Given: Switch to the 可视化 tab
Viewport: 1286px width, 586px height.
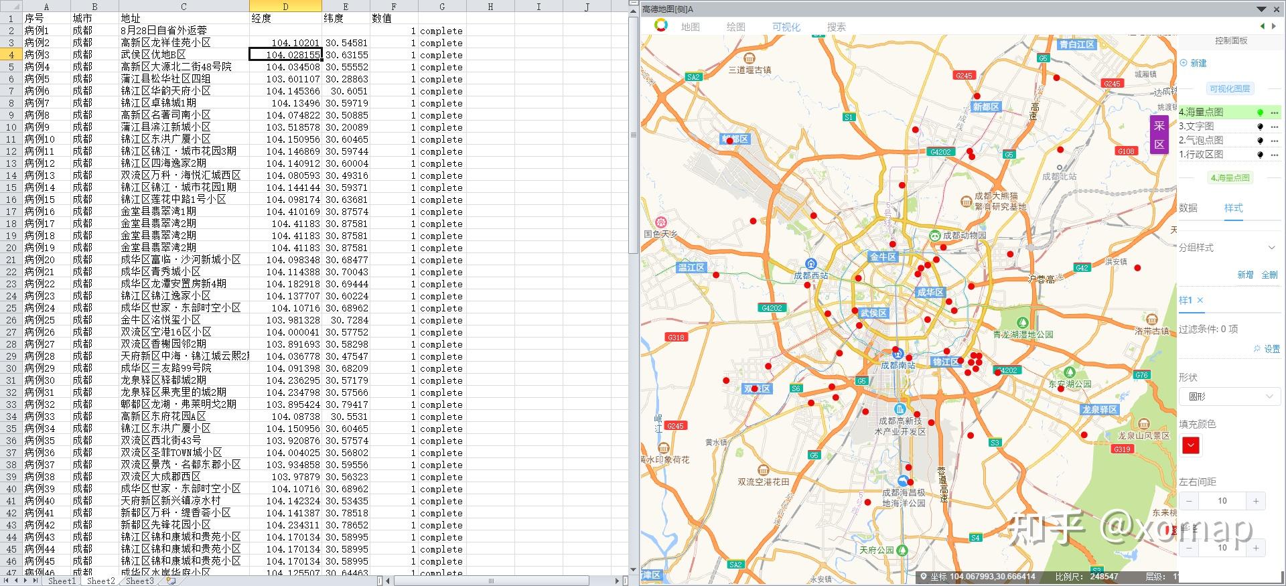Looking at the screenshot, I should coord(786,27).
